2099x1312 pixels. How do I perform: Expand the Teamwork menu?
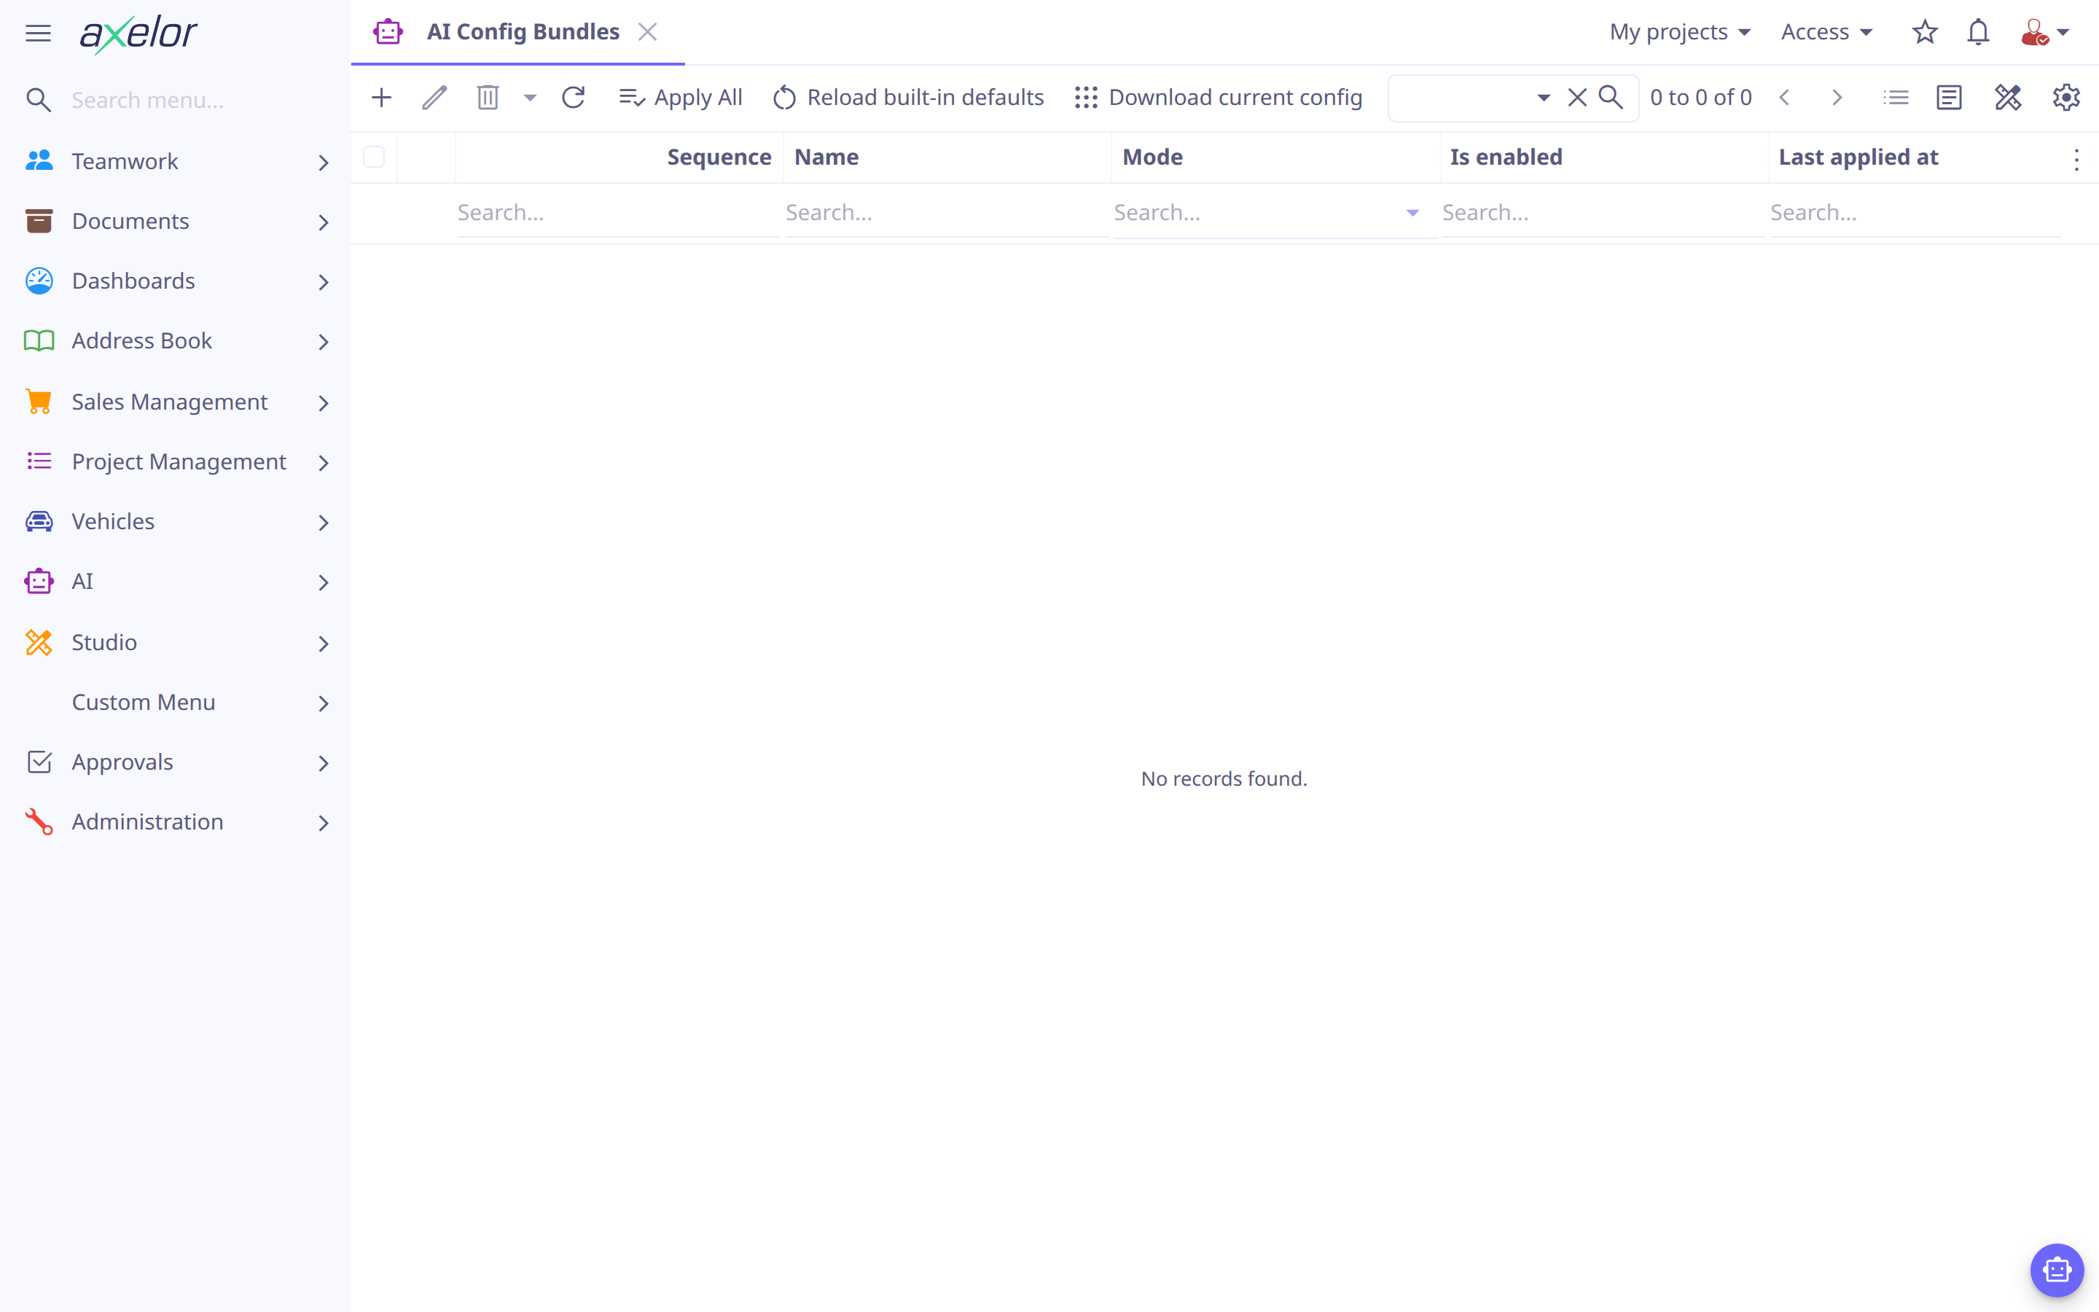point(175,161)
